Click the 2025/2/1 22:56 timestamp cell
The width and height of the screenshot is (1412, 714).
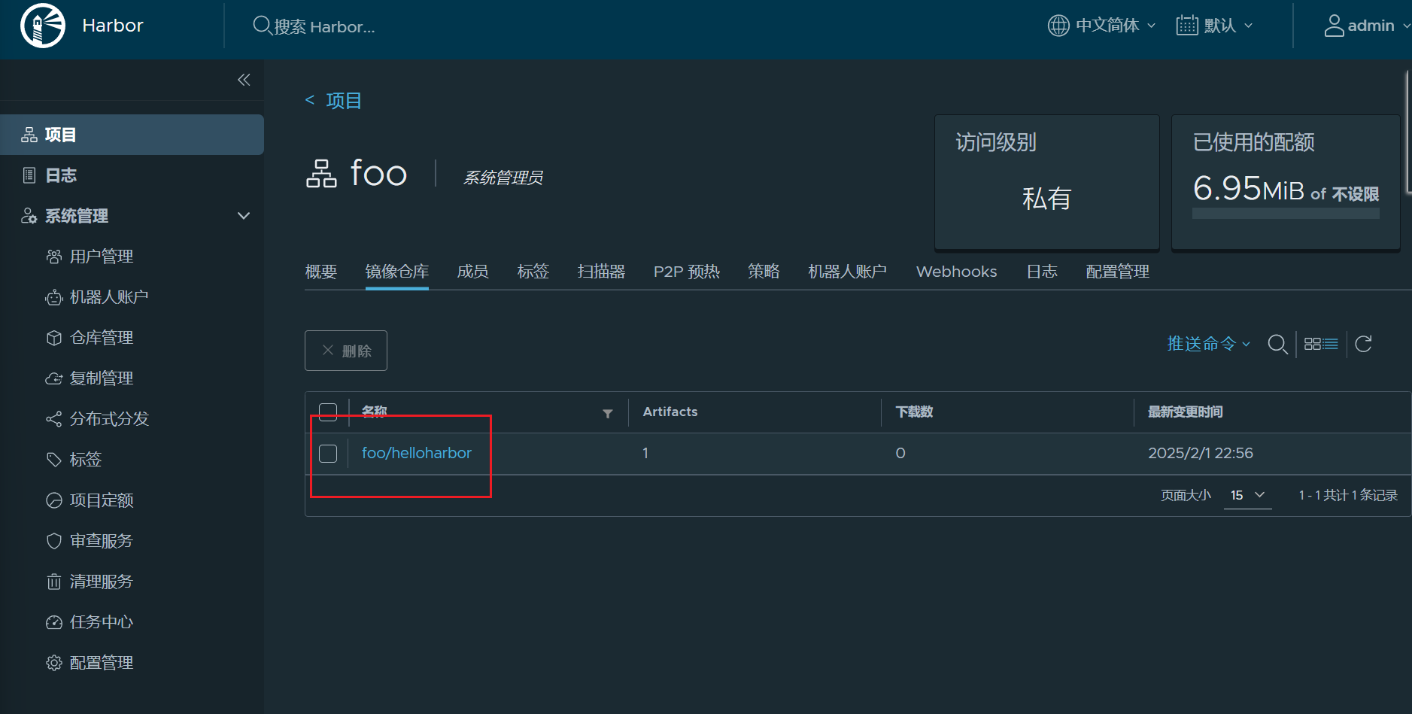pyautogui.click(x=1201, y=453)
